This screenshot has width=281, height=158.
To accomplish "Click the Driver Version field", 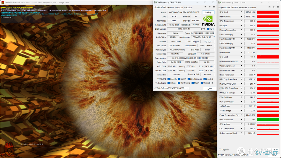I will tap(191, 58).
